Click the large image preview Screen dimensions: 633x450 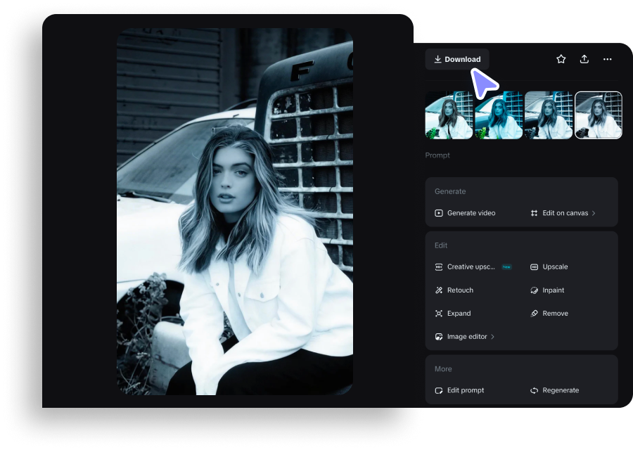pyautogui.click(x=236, y=211)
